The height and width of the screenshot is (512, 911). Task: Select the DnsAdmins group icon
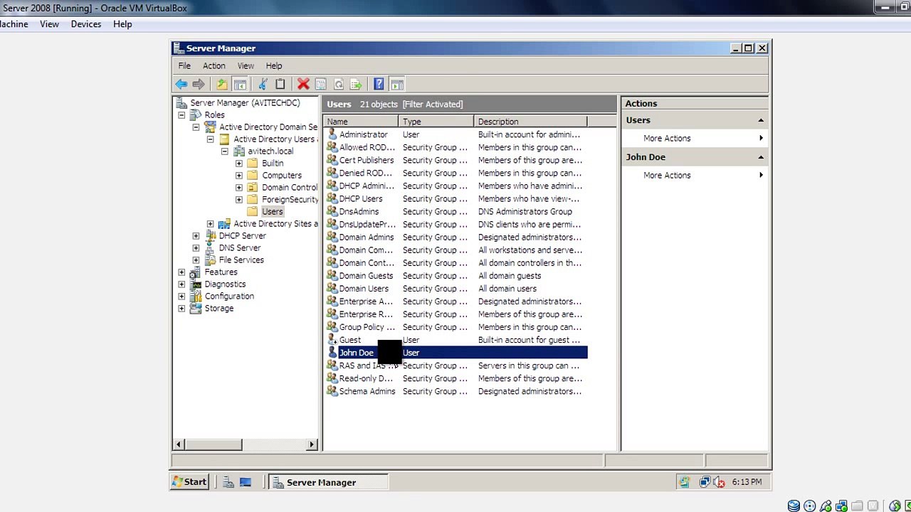(x=332, y=212)
